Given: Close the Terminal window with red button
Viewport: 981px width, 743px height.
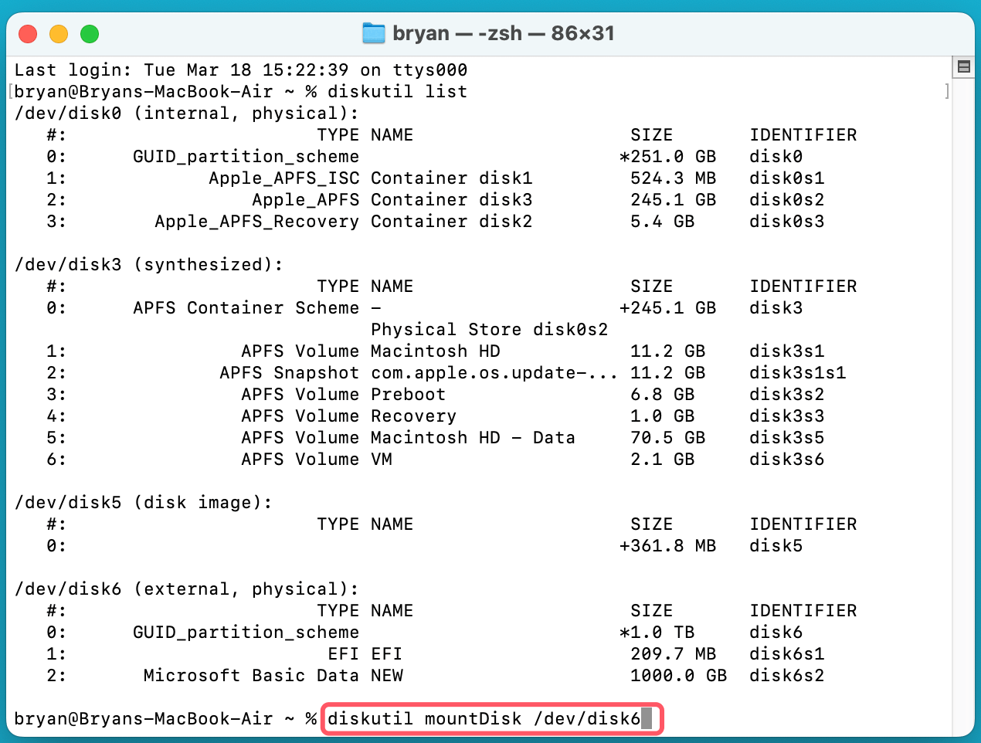Looking at the screenshot, I should (28, 34).
